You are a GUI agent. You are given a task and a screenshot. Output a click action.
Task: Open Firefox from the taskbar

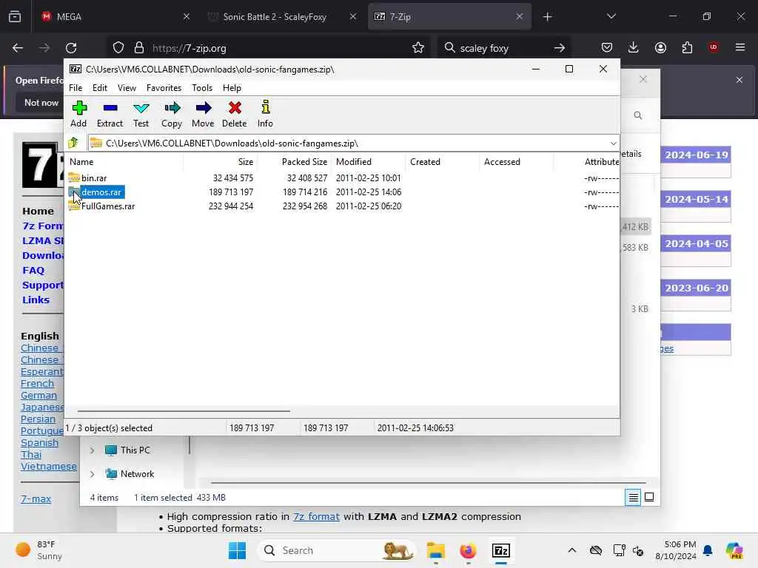(468, 550)
